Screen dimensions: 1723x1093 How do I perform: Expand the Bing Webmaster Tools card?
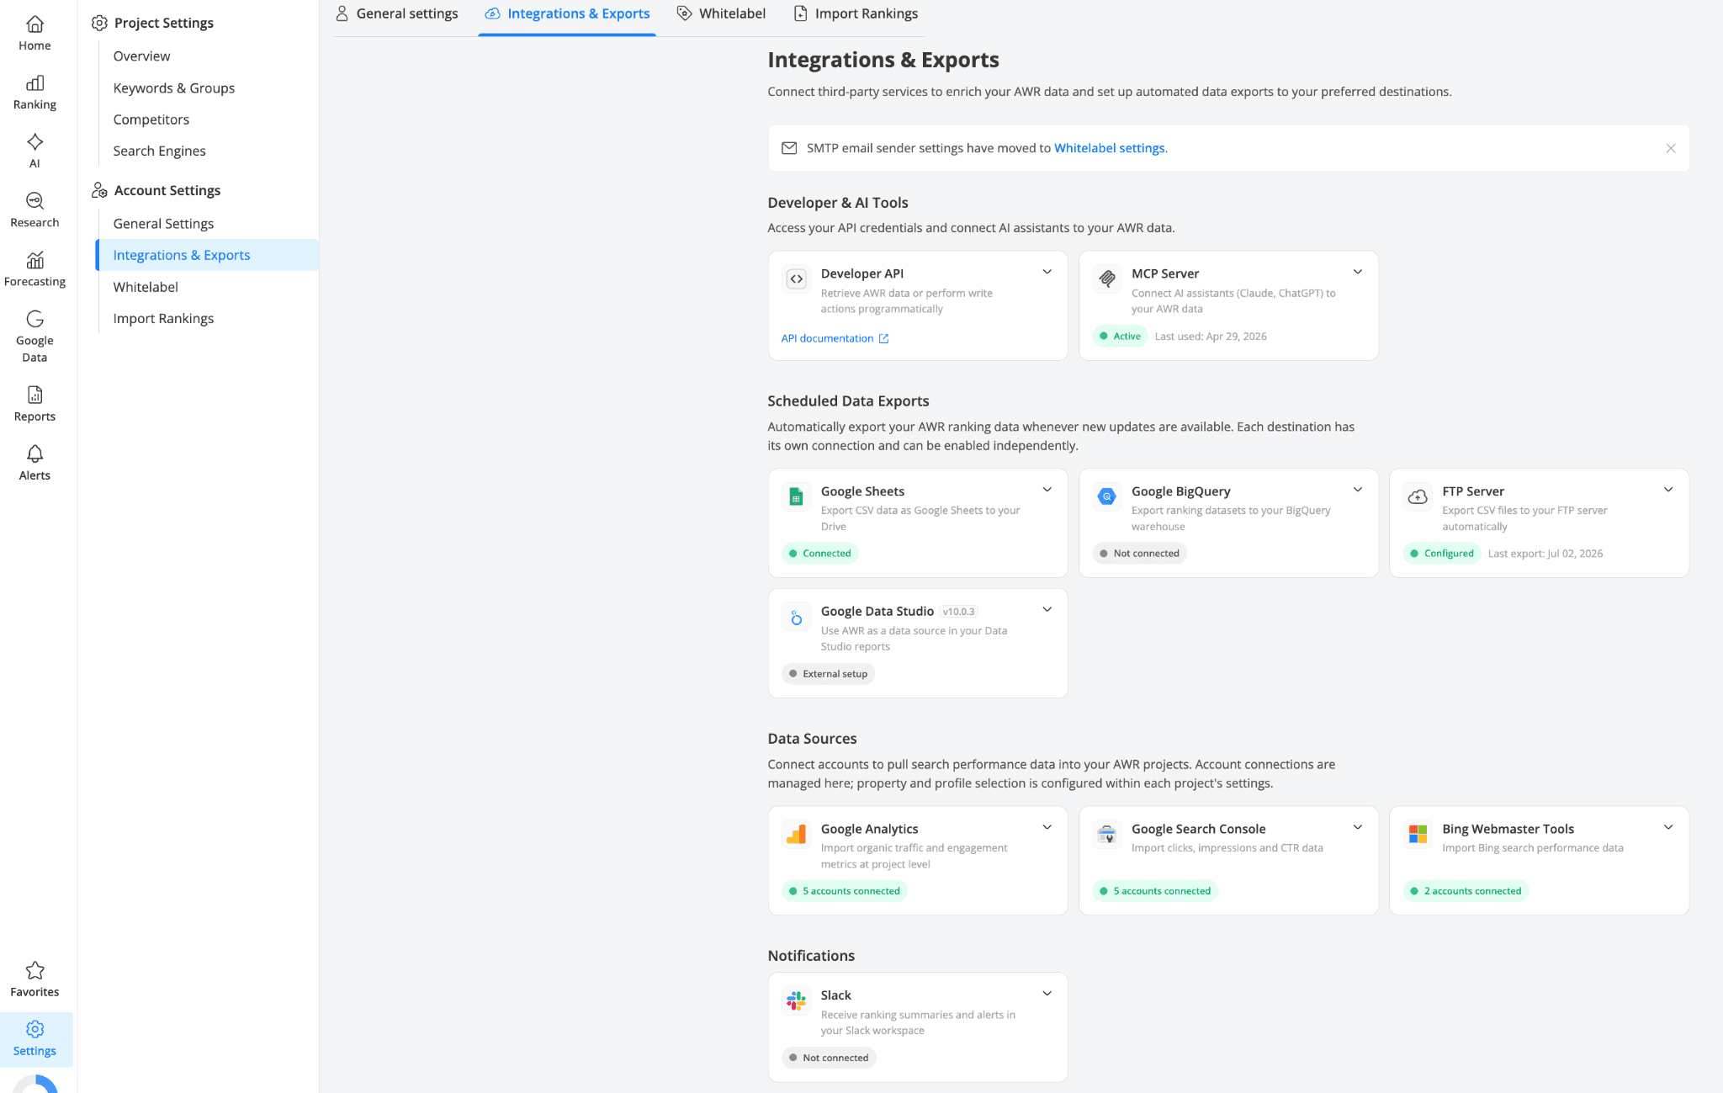click(1667, 827)
